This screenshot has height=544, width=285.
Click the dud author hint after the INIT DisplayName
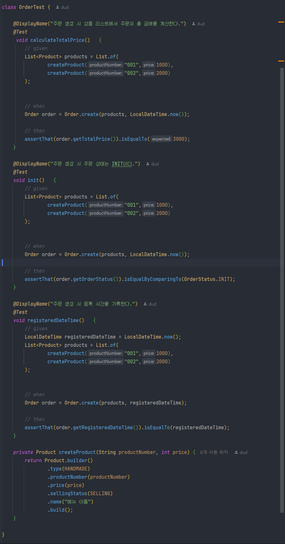[x=152, y=164]
